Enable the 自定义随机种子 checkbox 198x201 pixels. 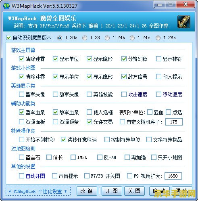(122, 122)
